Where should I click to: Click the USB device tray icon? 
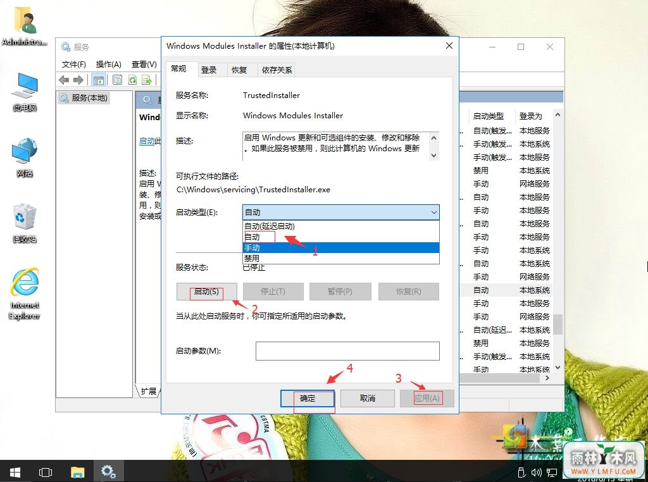(x=521, y=472)
